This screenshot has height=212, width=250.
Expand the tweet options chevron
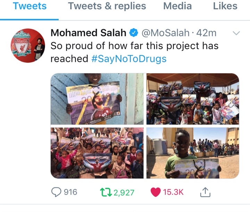point(236,33)
